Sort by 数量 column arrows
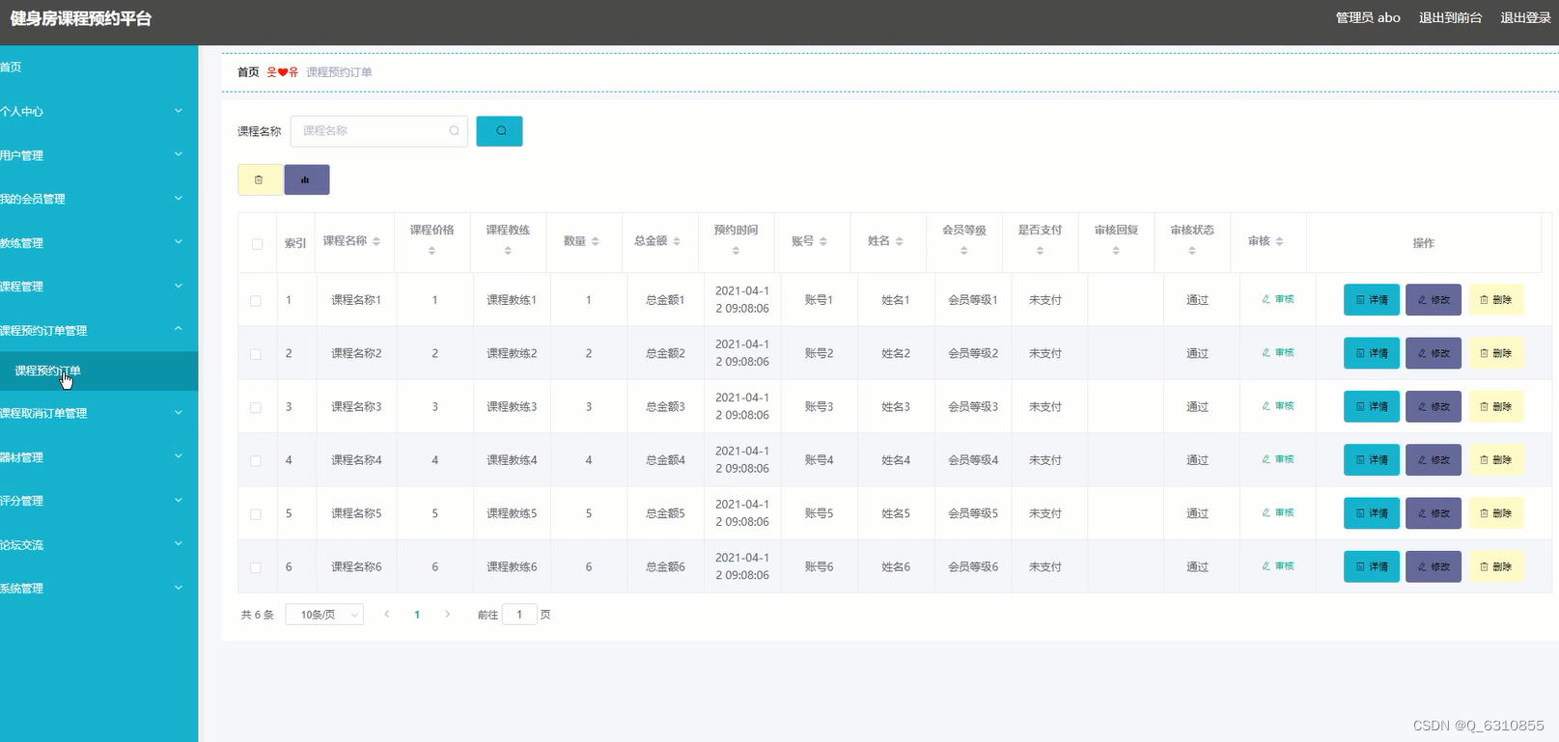 (596, 241)
